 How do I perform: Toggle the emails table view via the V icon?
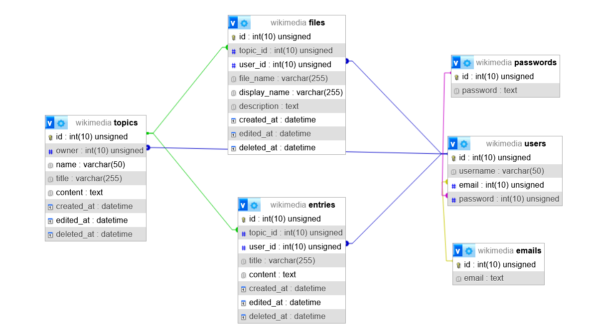(x=458, y=251)
